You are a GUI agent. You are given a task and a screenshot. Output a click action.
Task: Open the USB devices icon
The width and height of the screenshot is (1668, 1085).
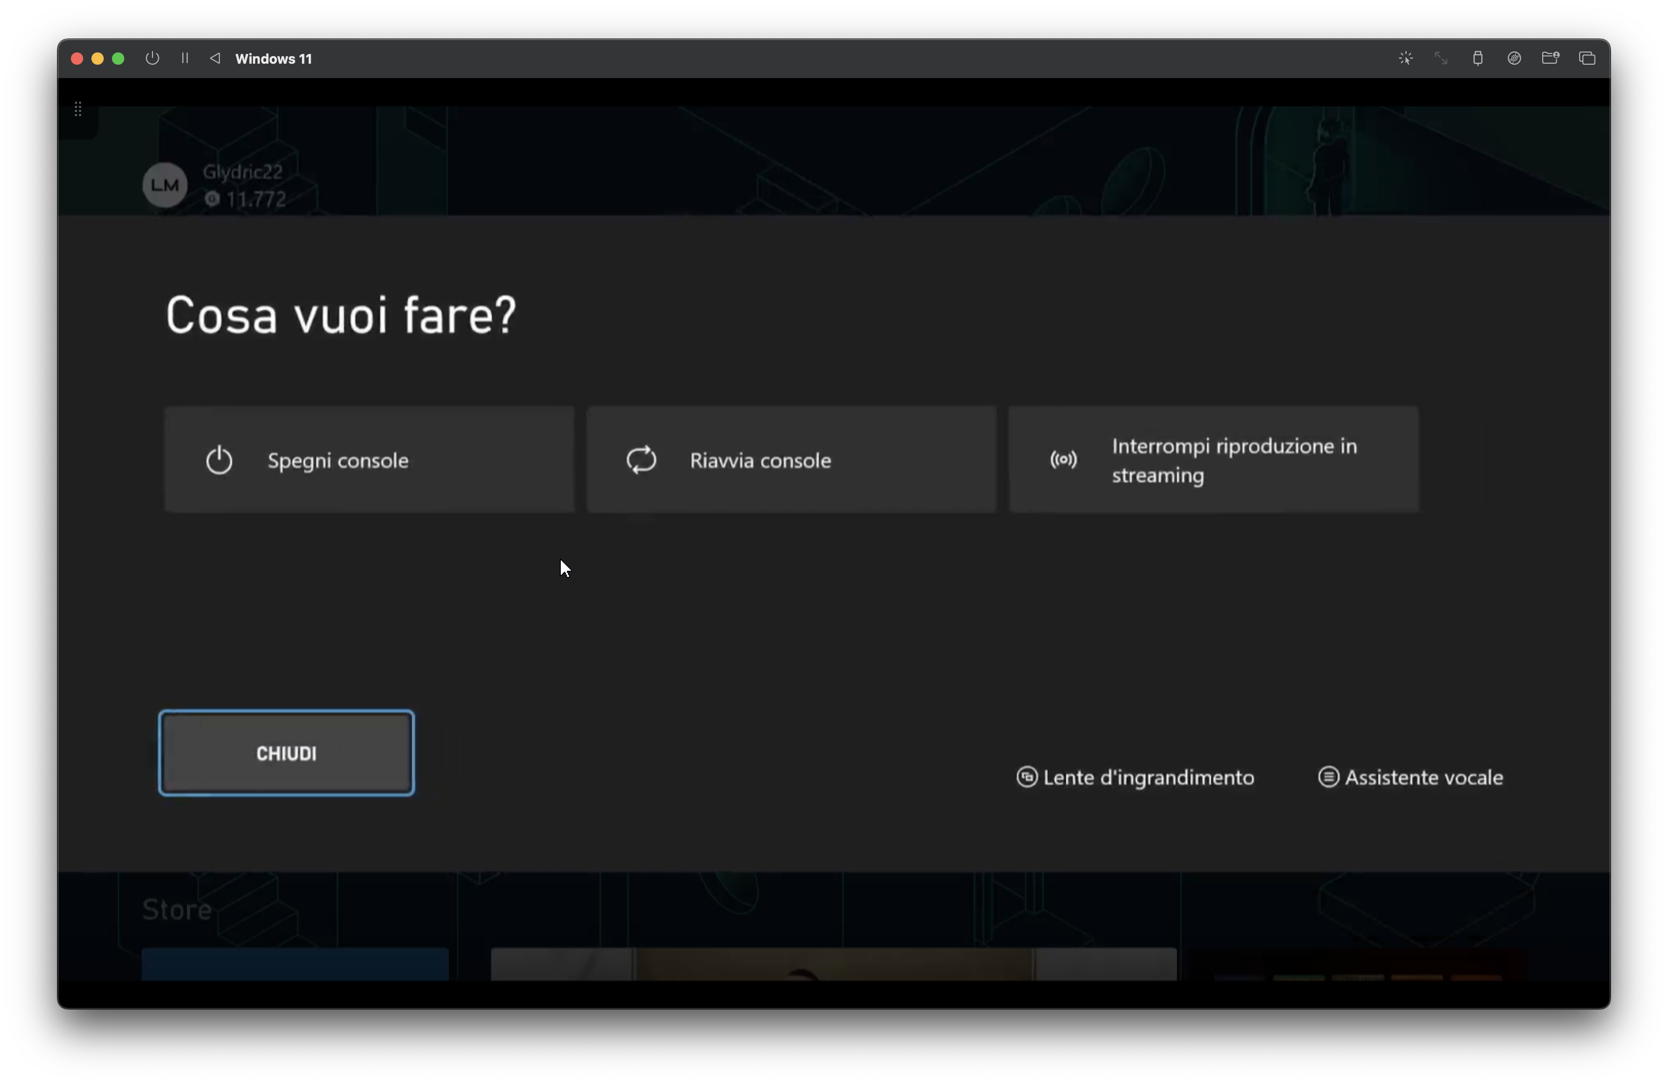[1477, 58]
